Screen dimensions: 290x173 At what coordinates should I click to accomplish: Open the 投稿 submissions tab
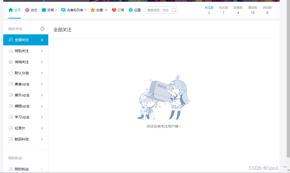pyautogui.click(x=49, y=10)
